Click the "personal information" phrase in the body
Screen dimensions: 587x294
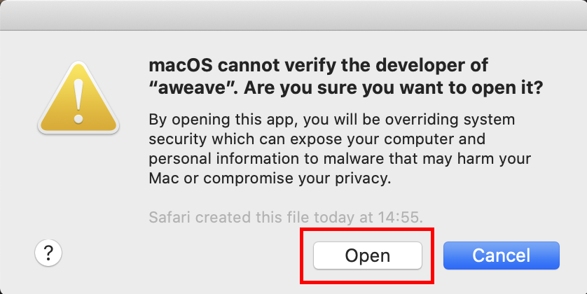(224, 159)
